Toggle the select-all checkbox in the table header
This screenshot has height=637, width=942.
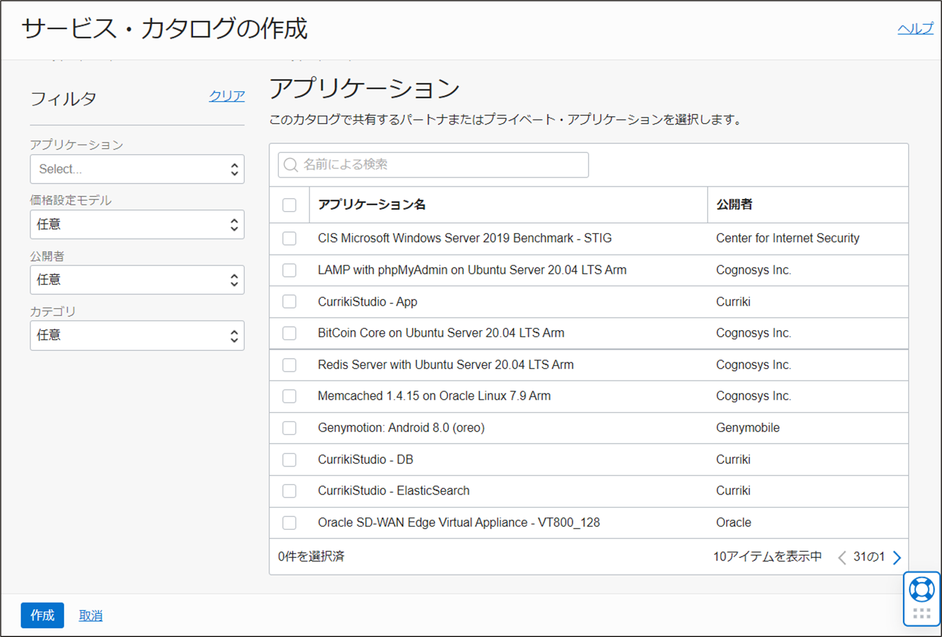pyautogui.click(x=290, y=205)
